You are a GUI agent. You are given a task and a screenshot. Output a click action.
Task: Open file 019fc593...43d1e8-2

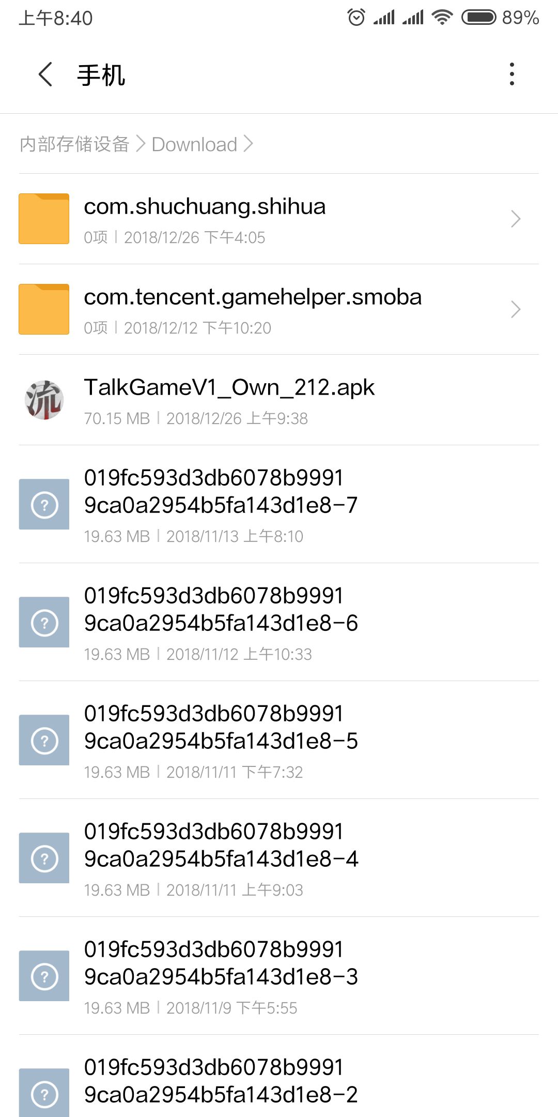pyautogui.click(x=221, y=1081)
